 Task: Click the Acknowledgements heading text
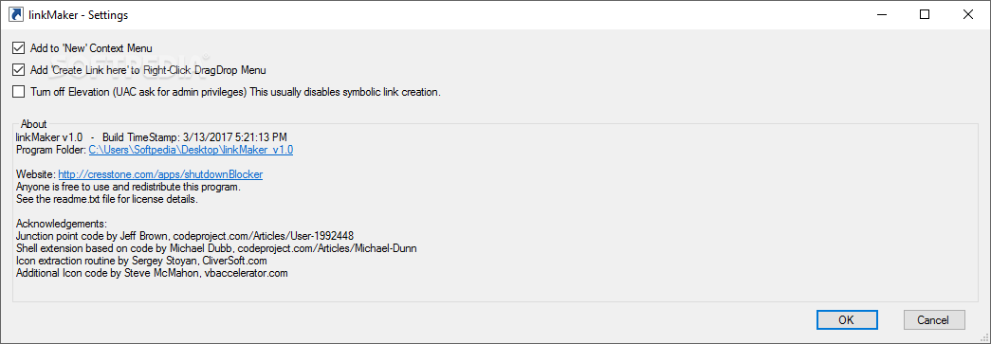[x=62, y=224]
